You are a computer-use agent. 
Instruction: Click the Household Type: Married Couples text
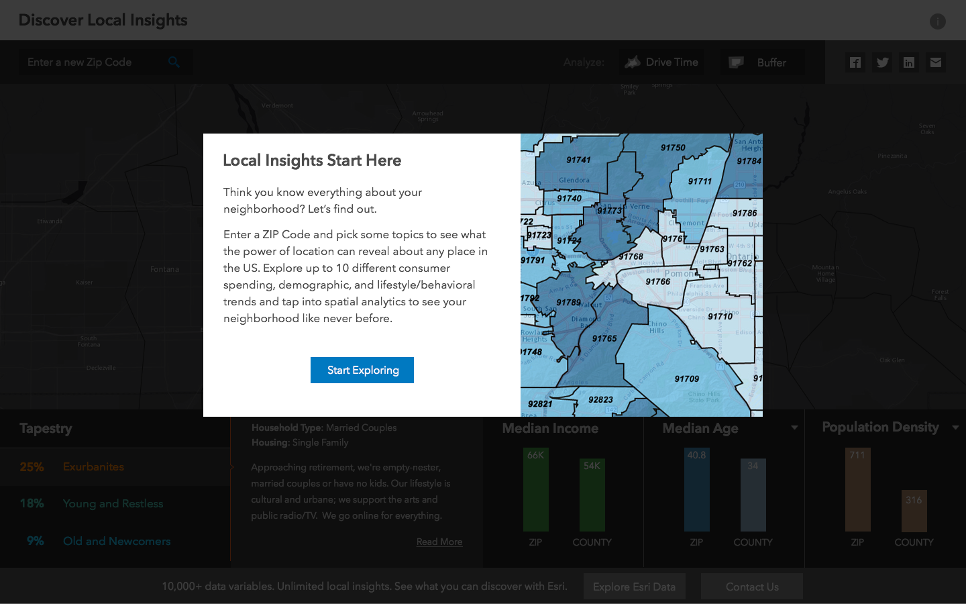point(324,427)
